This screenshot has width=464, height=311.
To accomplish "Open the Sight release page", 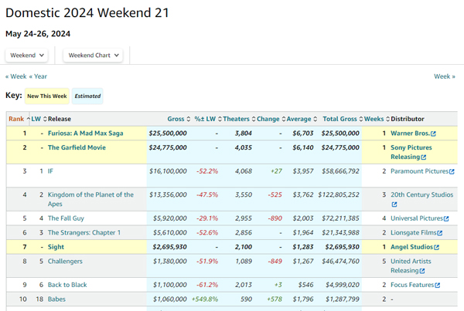I will tap(56, 247).
